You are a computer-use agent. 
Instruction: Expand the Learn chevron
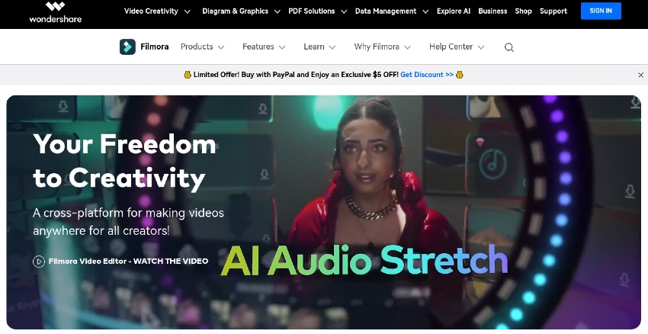coord(332,47)
